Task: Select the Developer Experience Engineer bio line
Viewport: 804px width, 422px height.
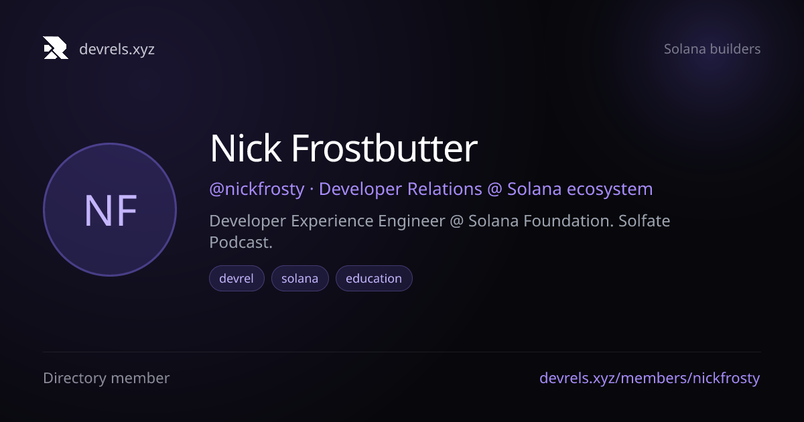Action: click(440, 220)
